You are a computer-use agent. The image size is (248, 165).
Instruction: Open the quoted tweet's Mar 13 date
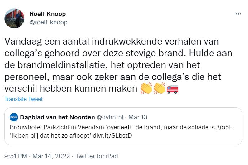139,117
